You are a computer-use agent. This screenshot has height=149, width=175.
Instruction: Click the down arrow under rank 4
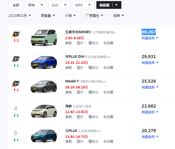point(15,115)
